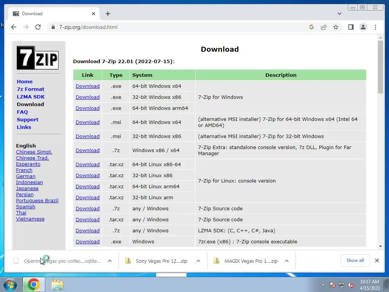Image resolution: width=389 pixels, height=292 pixels.
Task: Open the Chrome side panel
Action: tap(351, 27)
